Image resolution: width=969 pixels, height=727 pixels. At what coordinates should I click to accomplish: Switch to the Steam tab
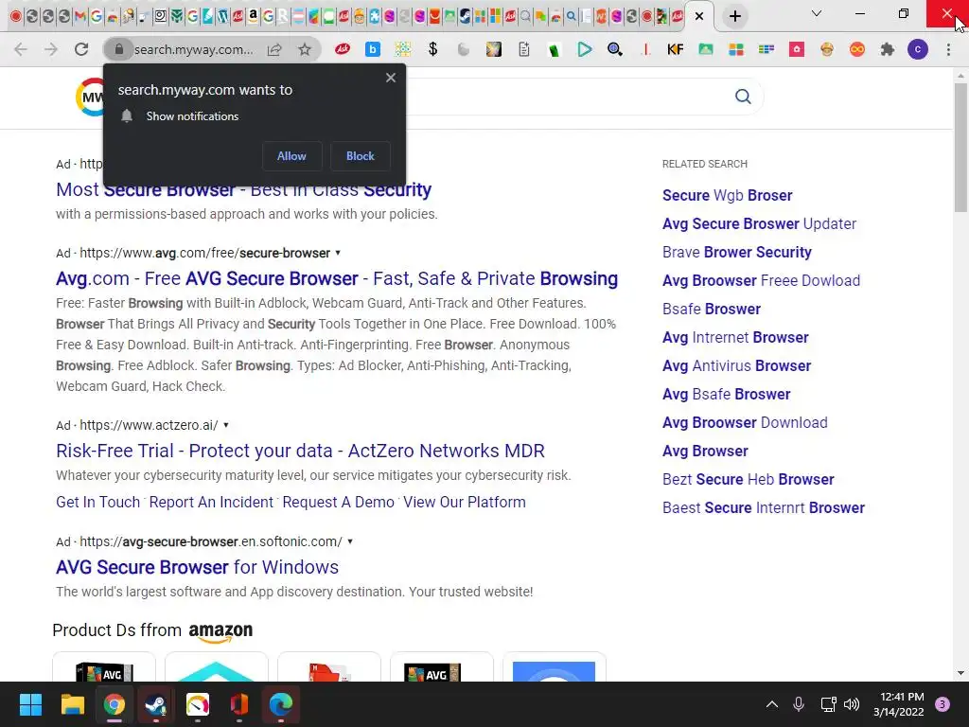(466, 17)
